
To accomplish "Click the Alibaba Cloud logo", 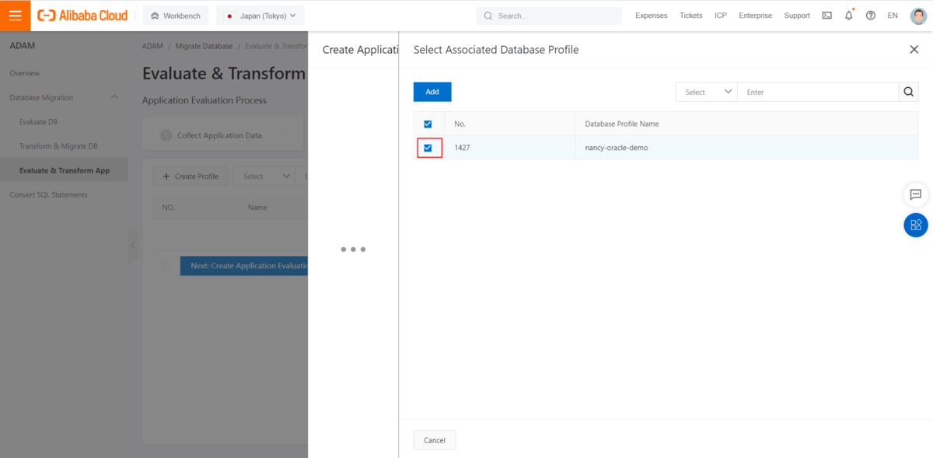I will coord(82,16).
